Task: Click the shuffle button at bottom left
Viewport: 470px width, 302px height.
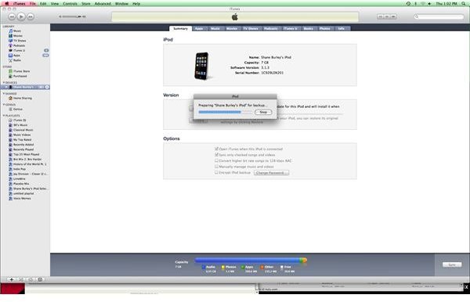Action: tap(21, 279)
